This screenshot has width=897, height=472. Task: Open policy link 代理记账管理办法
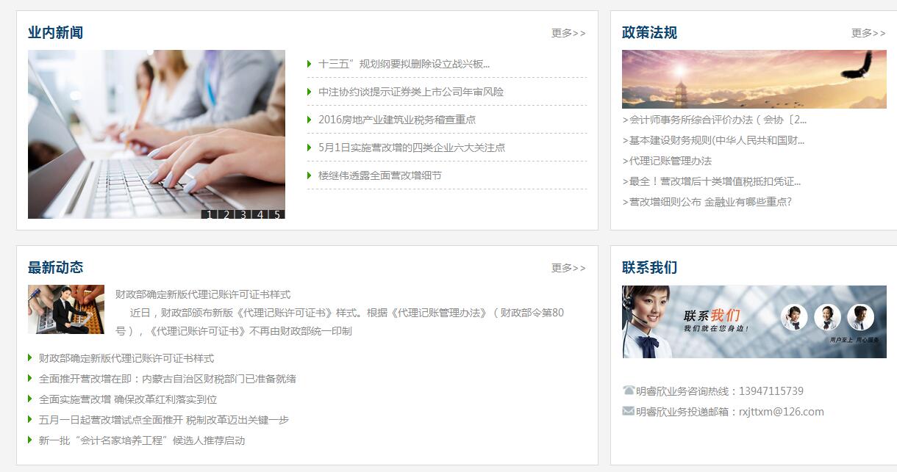[x=667, y=161]
